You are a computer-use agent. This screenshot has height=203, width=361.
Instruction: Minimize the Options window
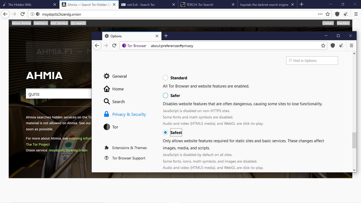click(326, 36)
